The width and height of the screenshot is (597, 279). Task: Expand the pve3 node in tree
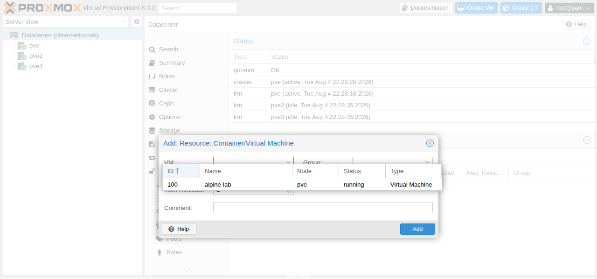[14, 66]
